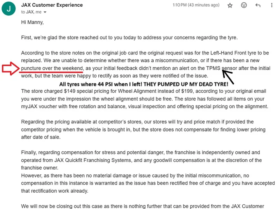Expand recipient details arrow beside "to JAX, me"
Viewport: 280px width, 209px height.
pyautogui.click(x=40, y=12)
